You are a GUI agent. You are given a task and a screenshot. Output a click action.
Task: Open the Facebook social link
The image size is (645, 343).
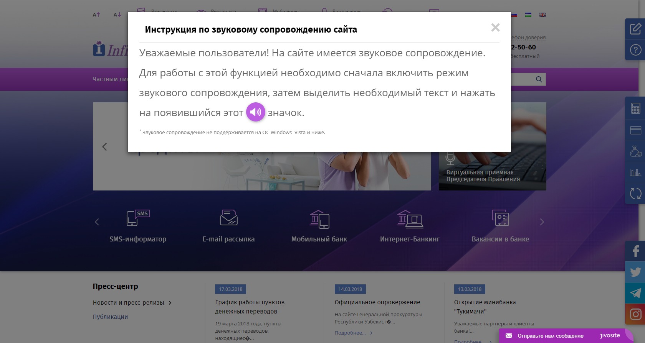coord(635,251)
